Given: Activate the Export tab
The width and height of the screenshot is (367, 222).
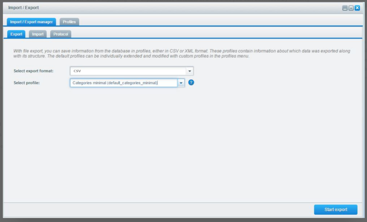Looking at the screenshot, I should point(16,34).
